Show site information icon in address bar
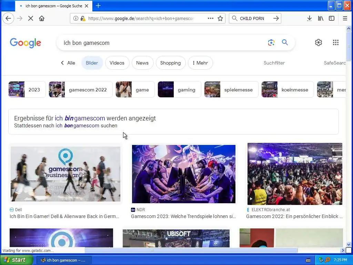Image resolution: width=353 pixels, height=265 pixels. 76,19
